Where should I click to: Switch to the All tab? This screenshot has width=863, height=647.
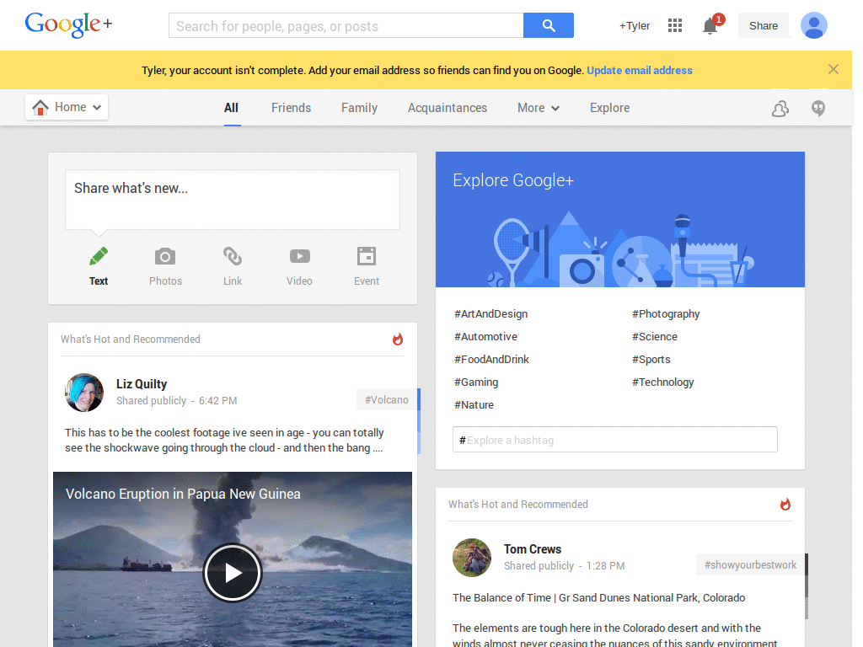231,108
